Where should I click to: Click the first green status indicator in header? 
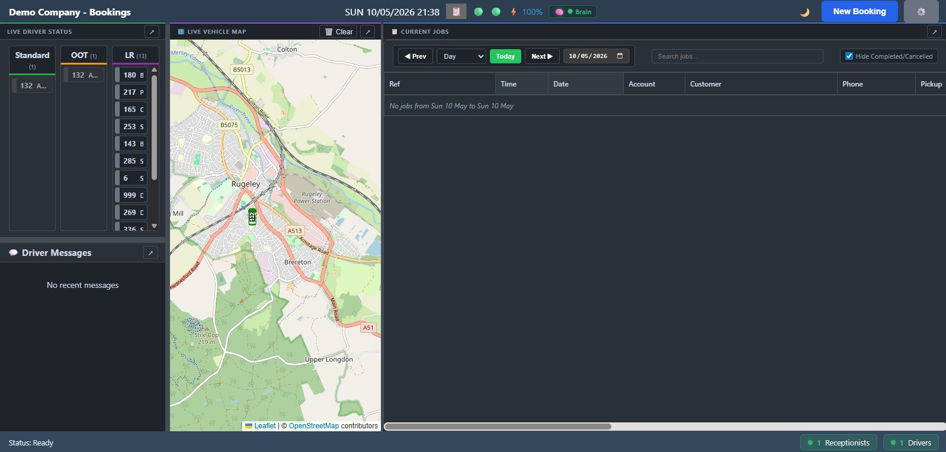479,11
